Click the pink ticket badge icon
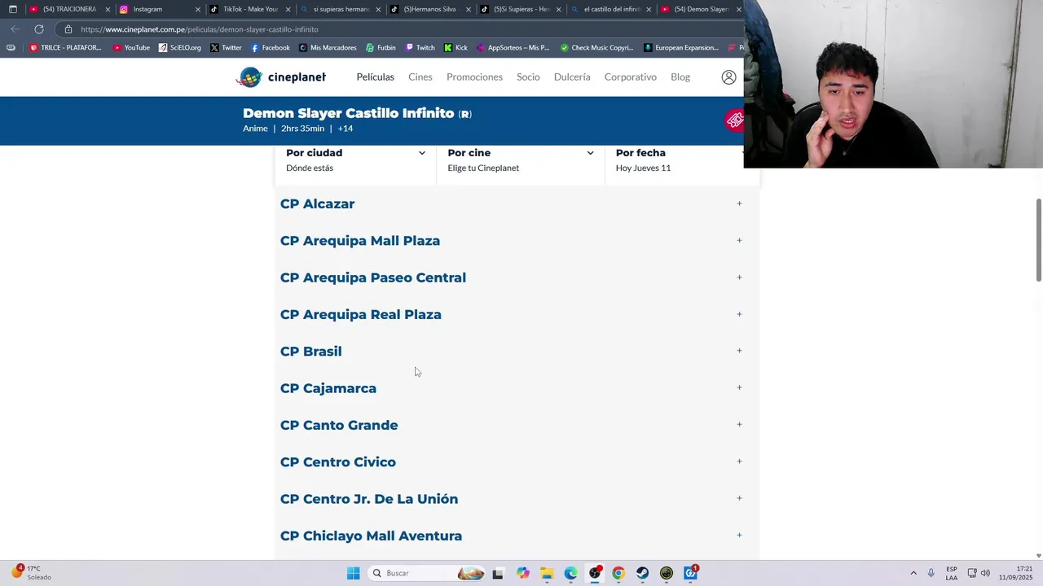 coord(735,120)
